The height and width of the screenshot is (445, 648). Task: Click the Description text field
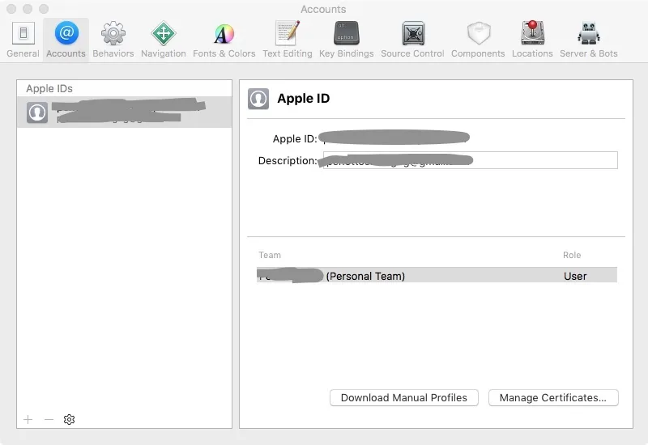click(471, 160)
